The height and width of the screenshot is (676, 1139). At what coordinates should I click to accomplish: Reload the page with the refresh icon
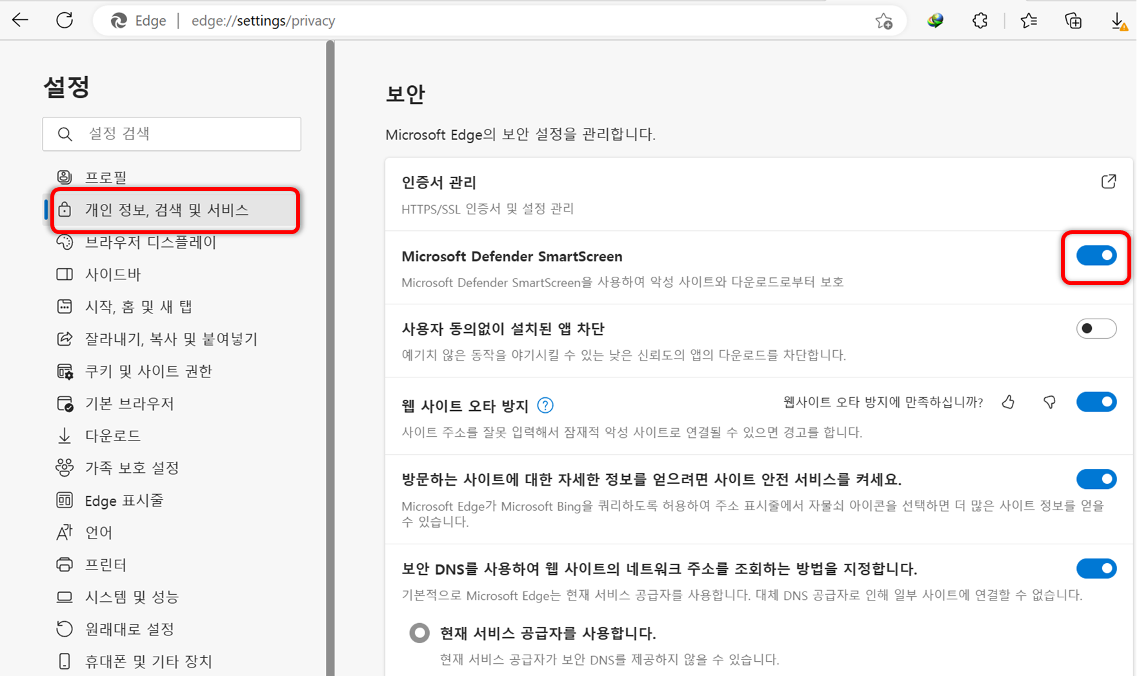point(65,20)
